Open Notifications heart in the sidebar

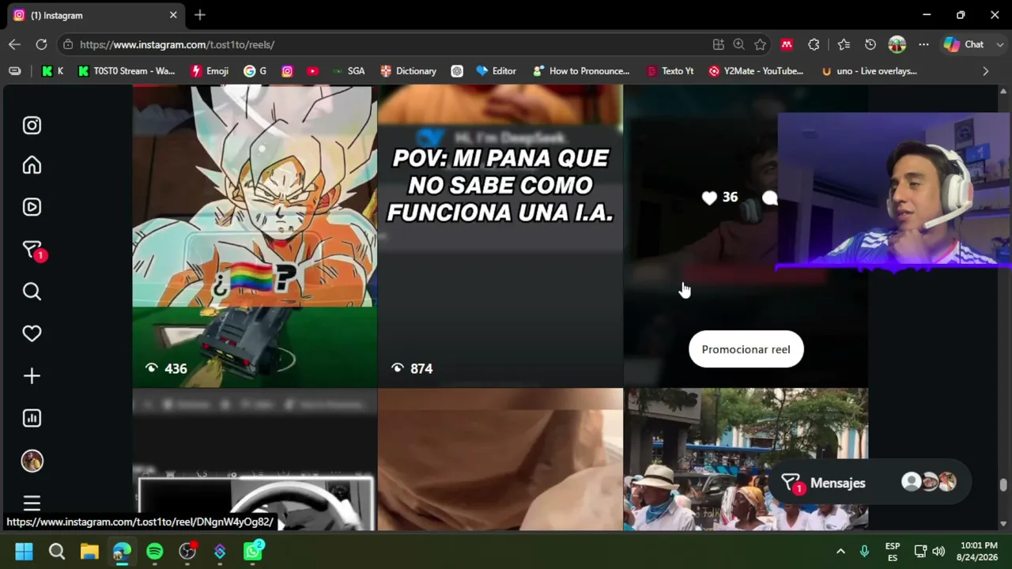[32, 333]
